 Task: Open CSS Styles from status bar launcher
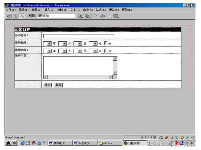[x=177, y=138]
